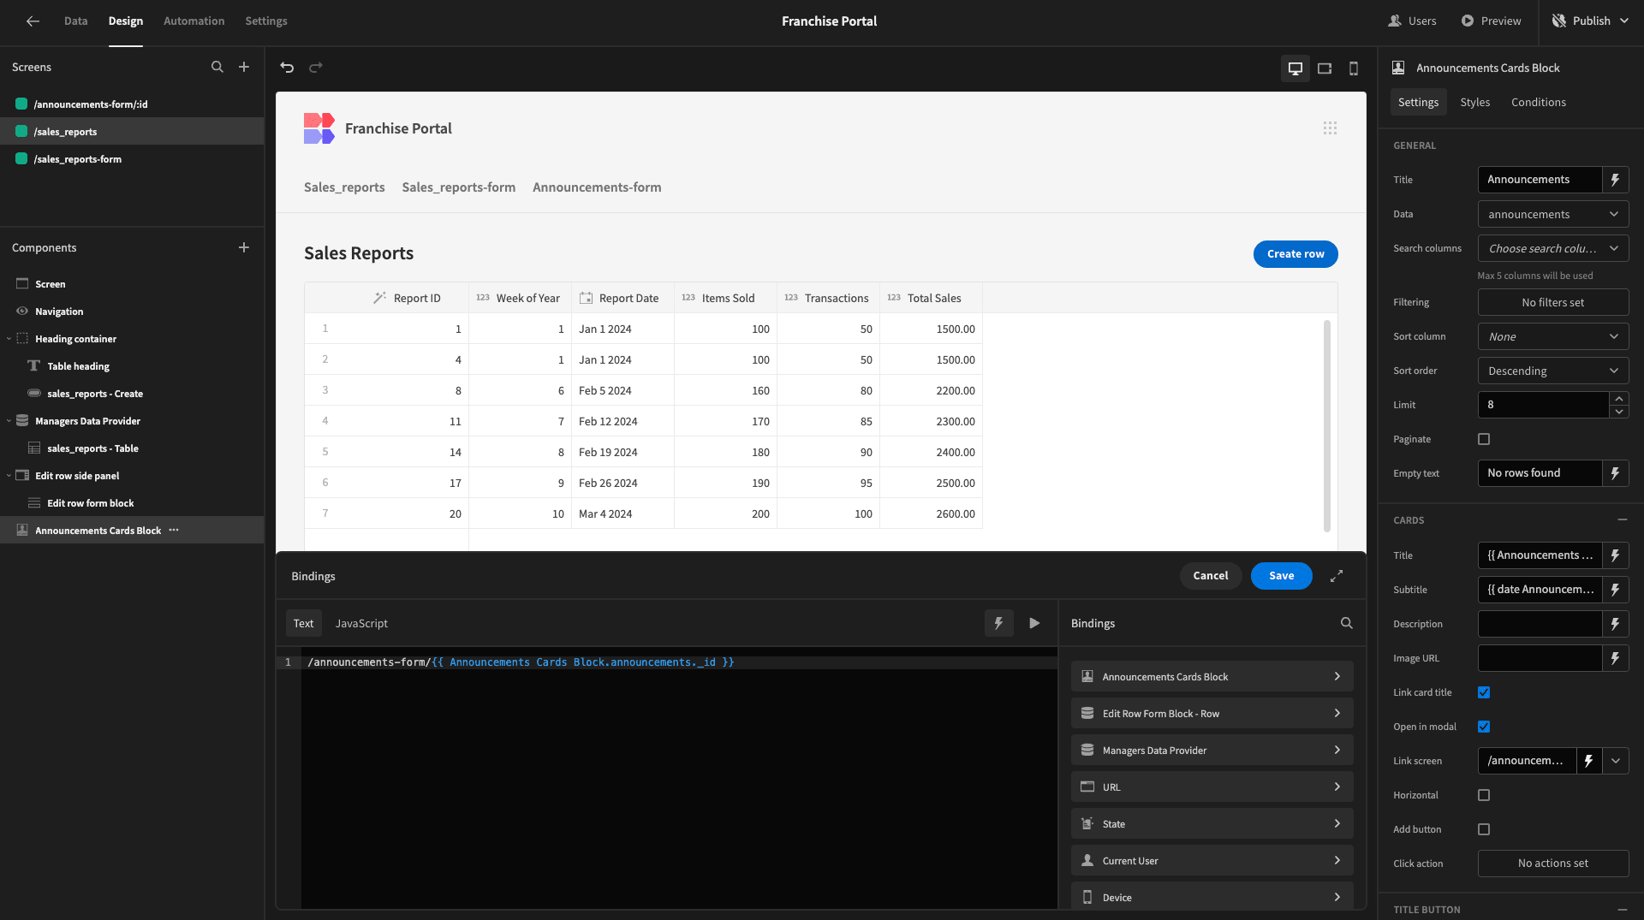1644x920 pixels.
Task: Run the binding with play icon
Action: tap(1034, 623)
